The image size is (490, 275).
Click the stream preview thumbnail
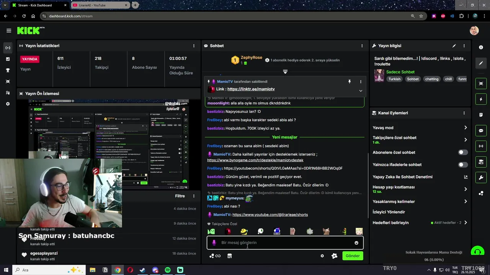point(109,144)
